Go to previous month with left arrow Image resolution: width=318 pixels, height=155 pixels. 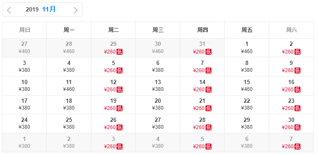pos(9,10)
